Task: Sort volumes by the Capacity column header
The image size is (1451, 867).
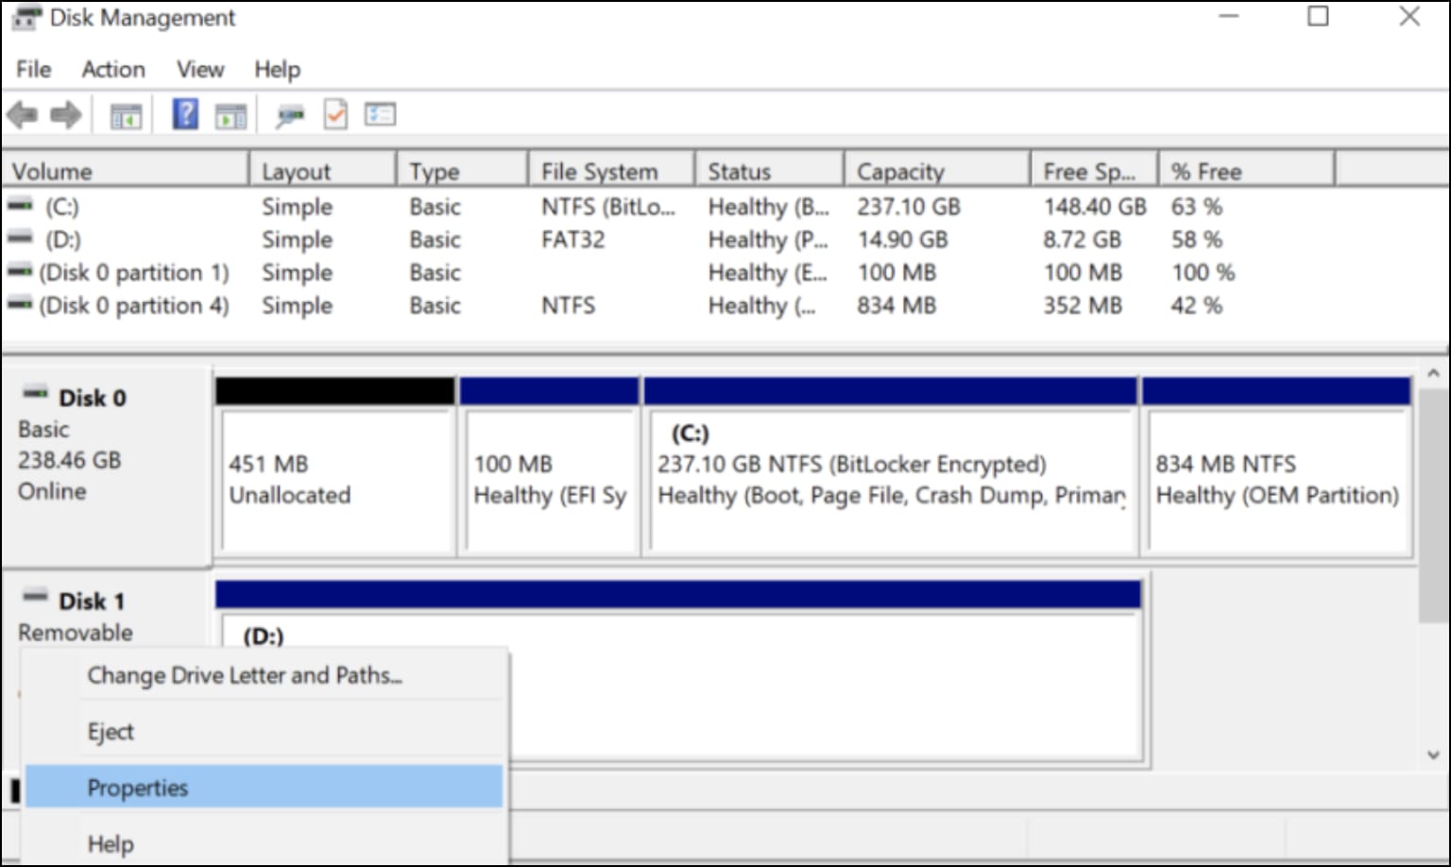Action: point(899,171)
